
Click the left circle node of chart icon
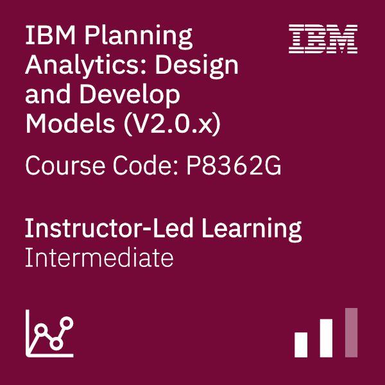(x=41, y=330)
